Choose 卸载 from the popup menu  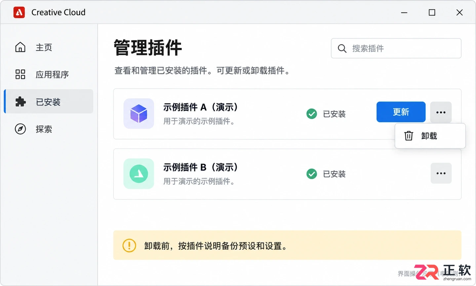coord(430,136)
